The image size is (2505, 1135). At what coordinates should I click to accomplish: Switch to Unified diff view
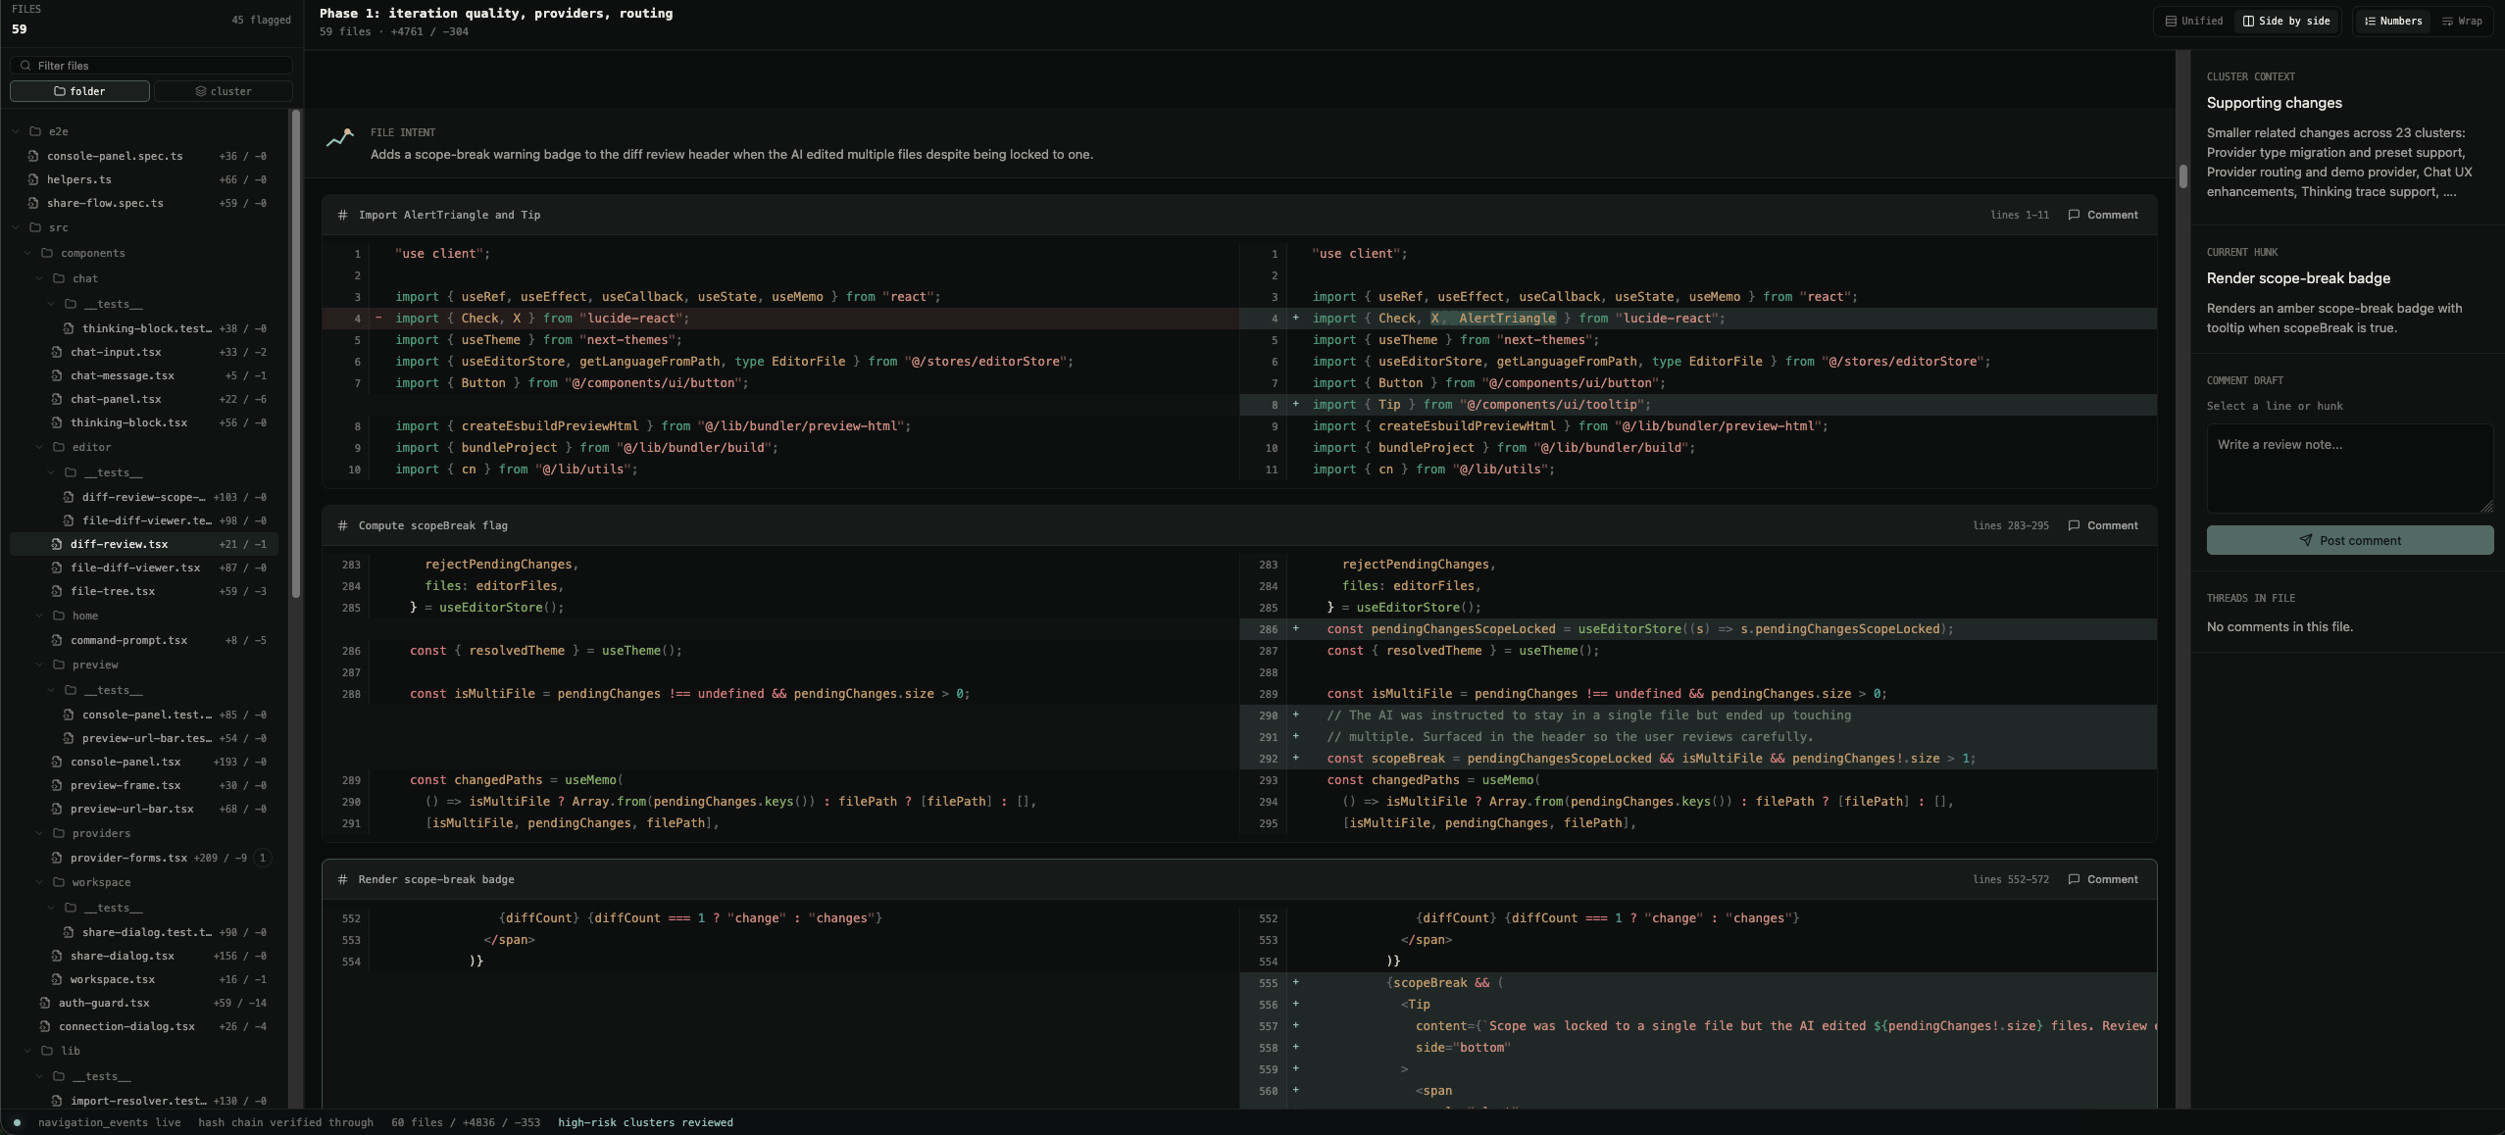click(x=2194, y=21)
